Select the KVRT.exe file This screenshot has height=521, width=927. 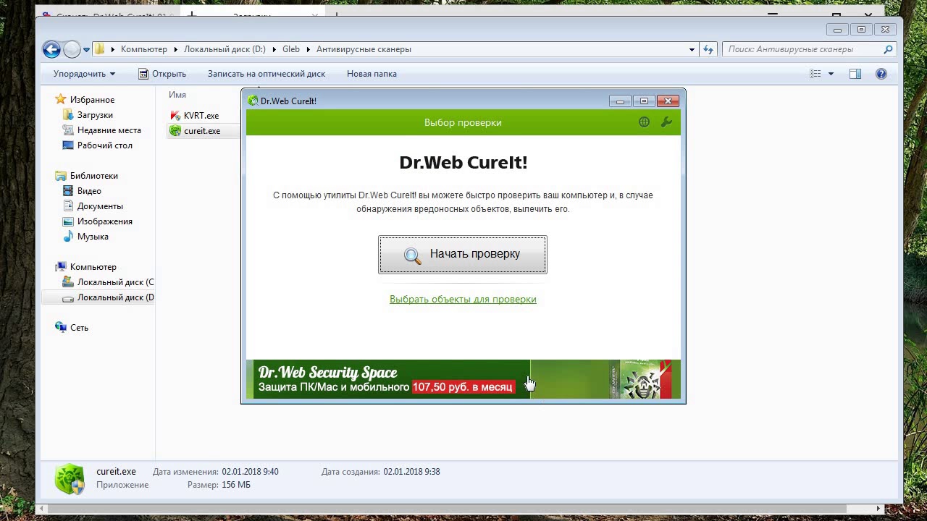click(x=201, y=116)
